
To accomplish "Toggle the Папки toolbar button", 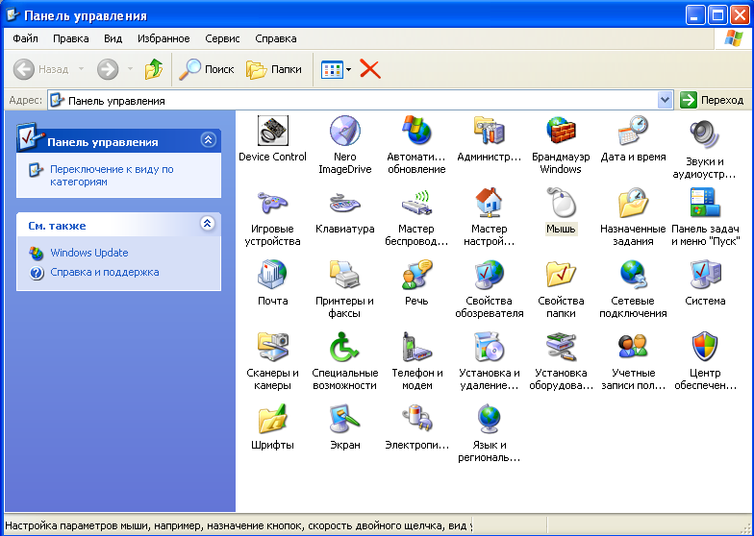I will (x=274, y=69).
